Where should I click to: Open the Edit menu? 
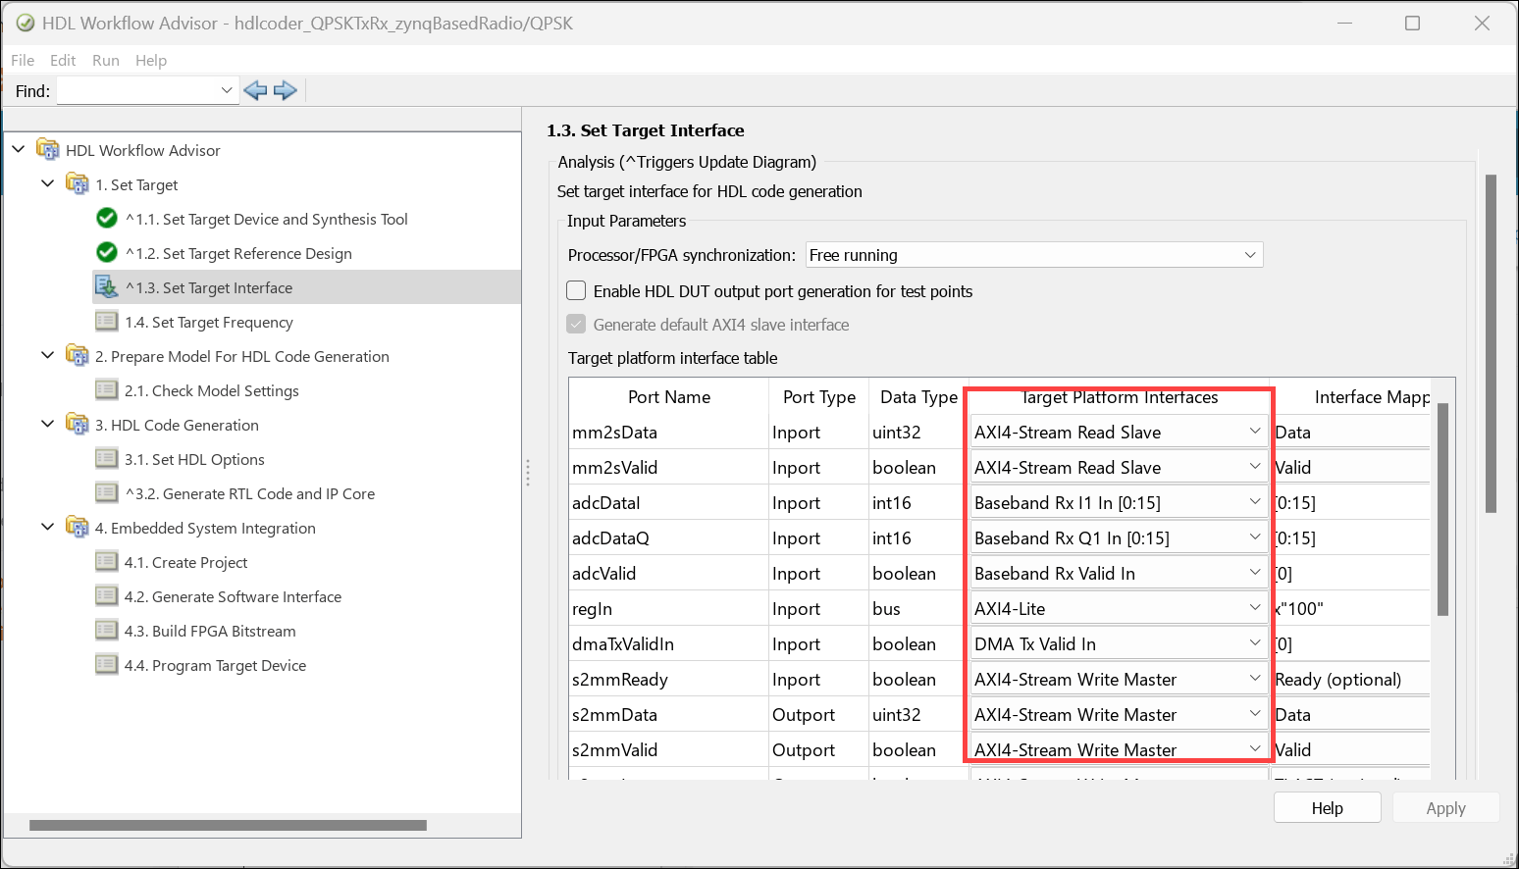(63, 60)
